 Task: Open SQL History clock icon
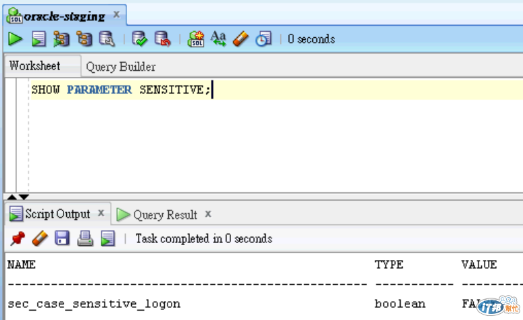tap(264, 39)
